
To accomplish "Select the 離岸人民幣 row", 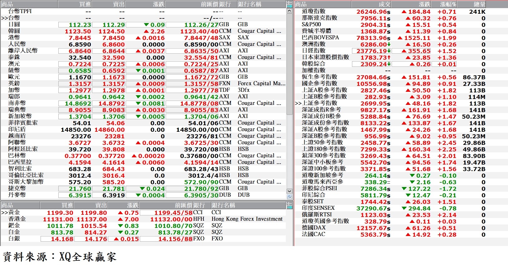I will click(x=143, y=51).
